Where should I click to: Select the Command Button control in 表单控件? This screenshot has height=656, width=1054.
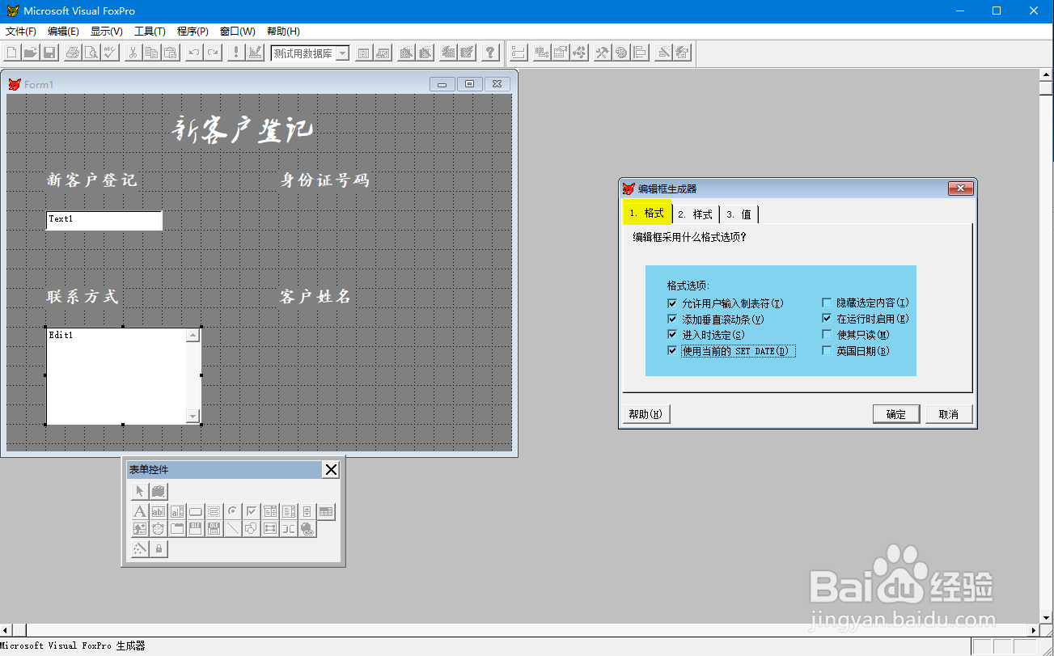pyautogui.click(x=196, y=511)
